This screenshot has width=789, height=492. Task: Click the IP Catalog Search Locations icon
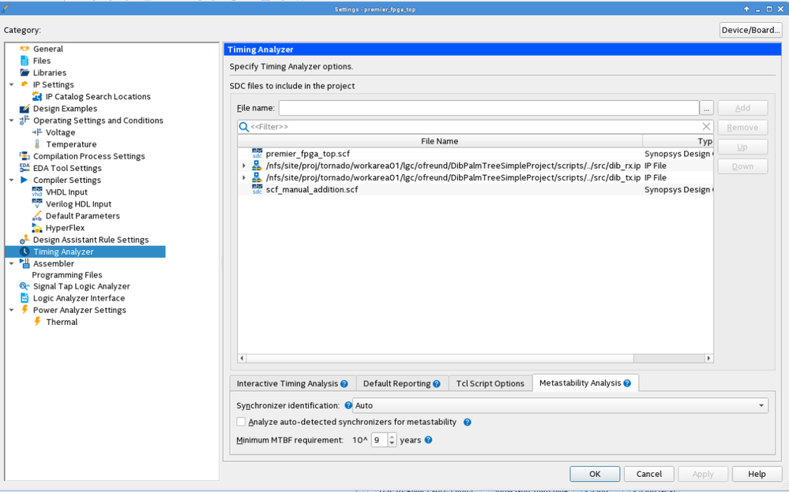coord(37,96)
